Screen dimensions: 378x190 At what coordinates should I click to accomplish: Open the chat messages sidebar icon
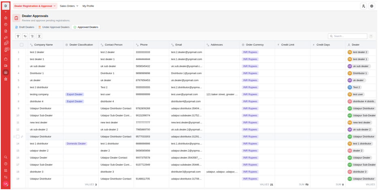click(x=6, y=38)
